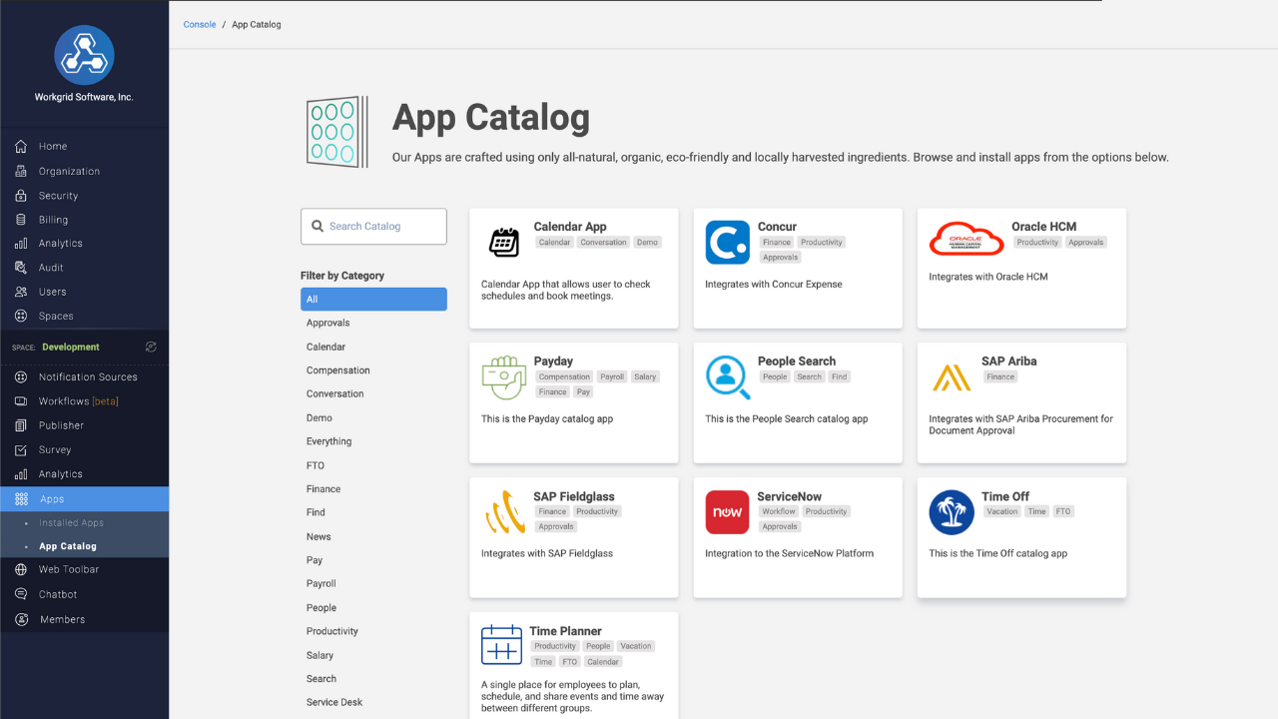This screenshot has height=719, width=1278.
Task: Click the space switch icon beside Development
Action: [x=151, y=347]
